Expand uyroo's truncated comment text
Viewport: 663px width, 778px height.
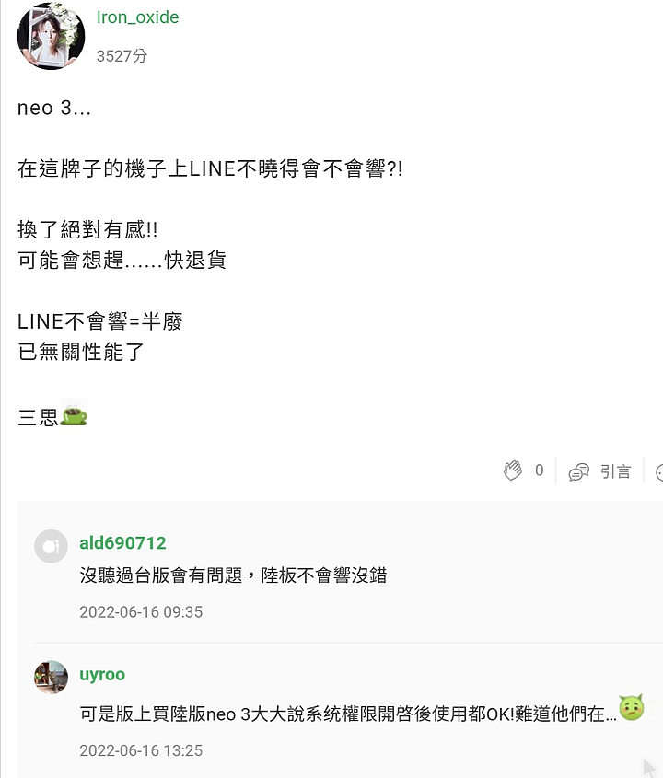pos(348,714)
